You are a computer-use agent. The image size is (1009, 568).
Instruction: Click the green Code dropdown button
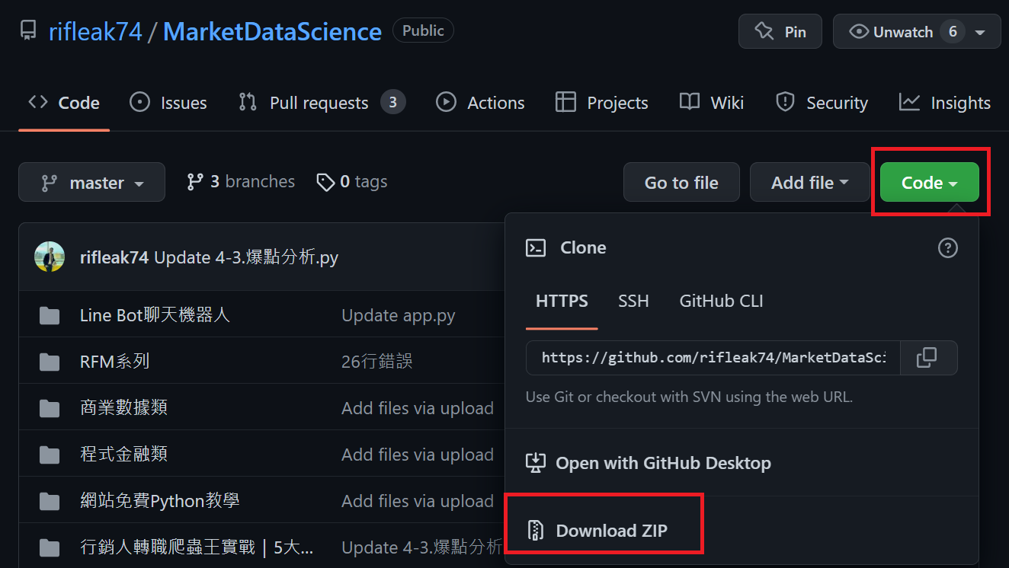[930, 182]
